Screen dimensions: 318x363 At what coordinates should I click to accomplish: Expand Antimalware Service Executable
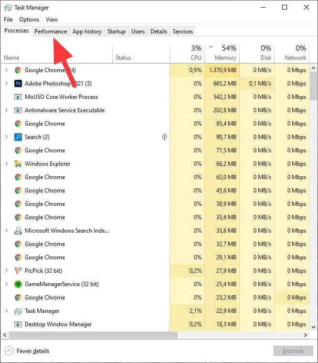click(x=7, y=110)
